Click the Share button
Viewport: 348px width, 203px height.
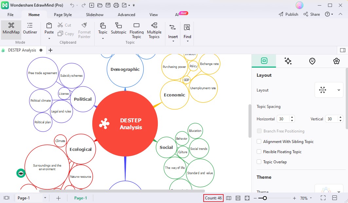coord(312,14)
